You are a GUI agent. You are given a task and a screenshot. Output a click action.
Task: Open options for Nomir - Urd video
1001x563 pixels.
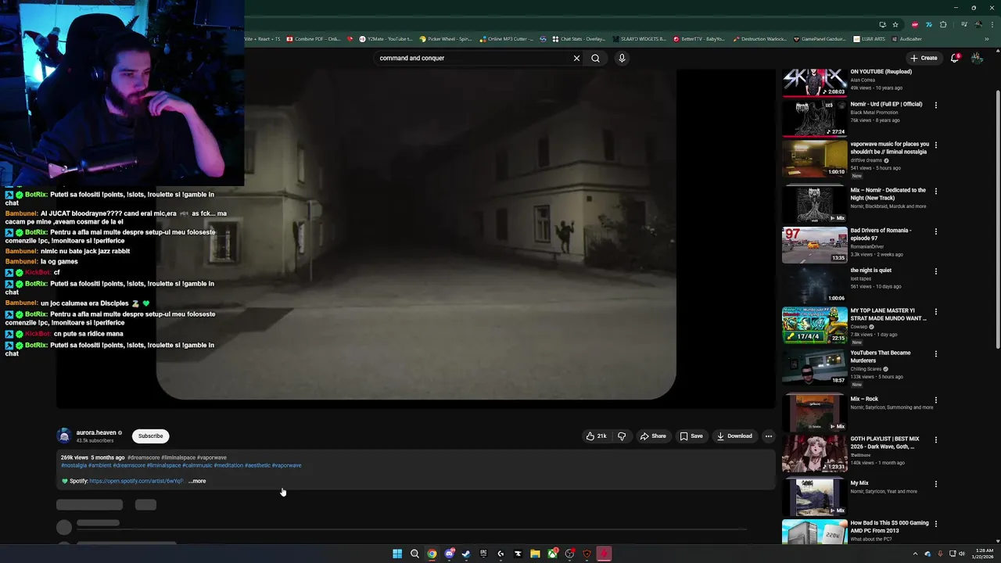tap(936, 105)
